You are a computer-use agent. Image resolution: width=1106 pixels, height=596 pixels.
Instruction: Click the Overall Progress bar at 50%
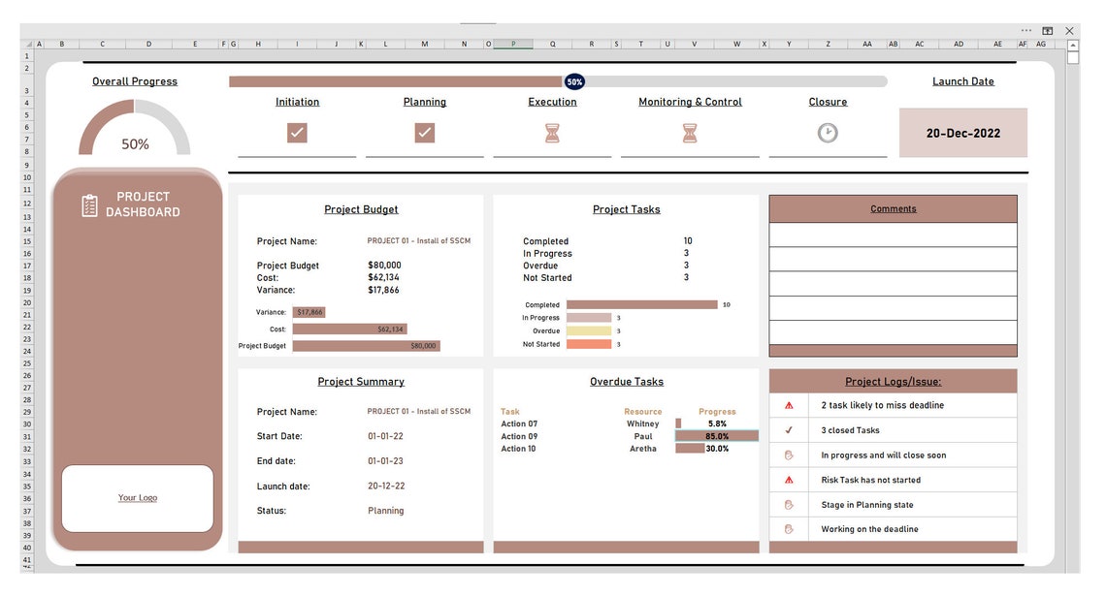coord(572,81)
